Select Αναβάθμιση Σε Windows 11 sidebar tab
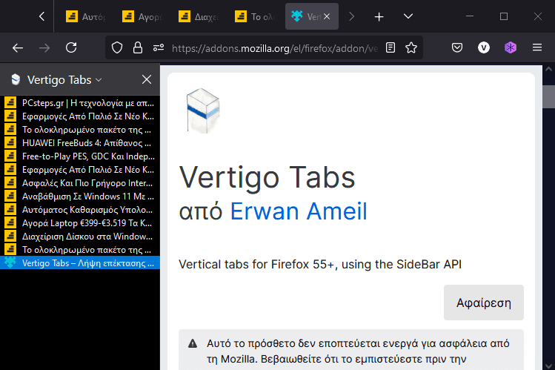This screenshot has height=370, width=555. coord(80,196)
